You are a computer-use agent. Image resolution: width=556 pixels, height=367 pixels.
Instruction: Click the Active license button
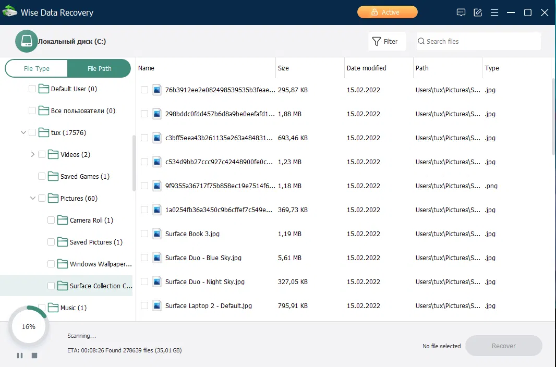(x=387, y=12)
